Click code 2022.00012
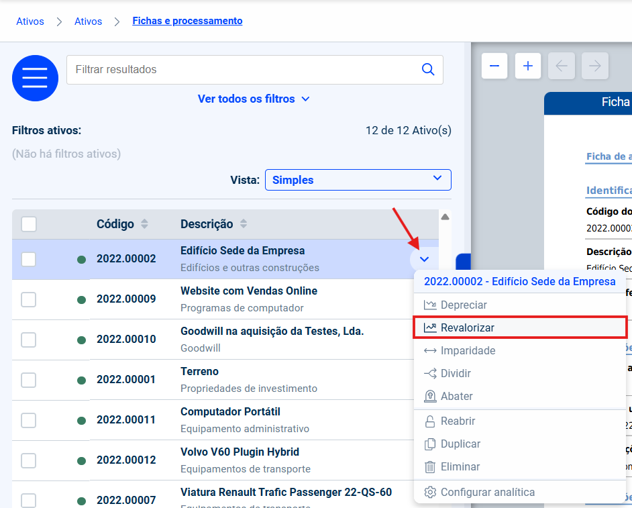Screen dimensions: 632x508 click(x=126, y=460)
